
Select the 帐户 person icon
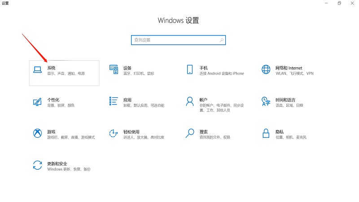tap(190, 101)
